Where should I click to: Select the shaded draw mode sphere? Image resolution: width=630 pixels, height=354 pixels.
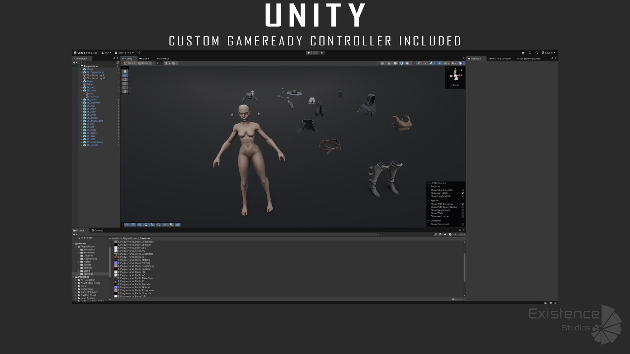click(395, 63)
